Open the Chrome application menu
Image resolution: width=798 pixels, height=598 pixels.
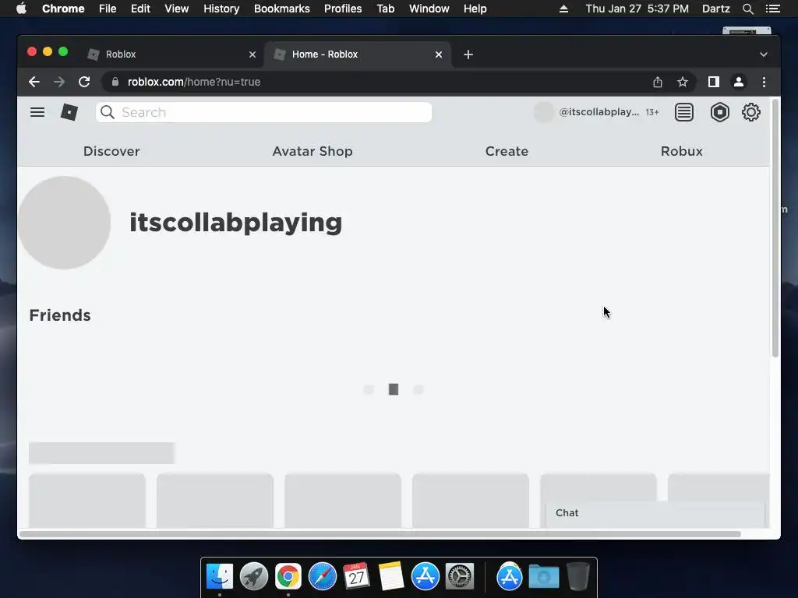[x=63, y=9]
